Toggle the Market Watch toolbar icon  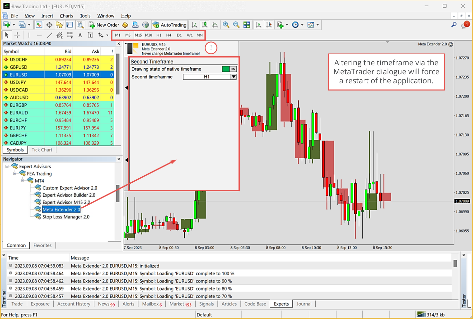pos(39,25)
